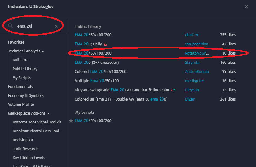This screenshot has height=167, width=256.
Task: Open the Fundamentals category
Action: [x=20, y=87]
